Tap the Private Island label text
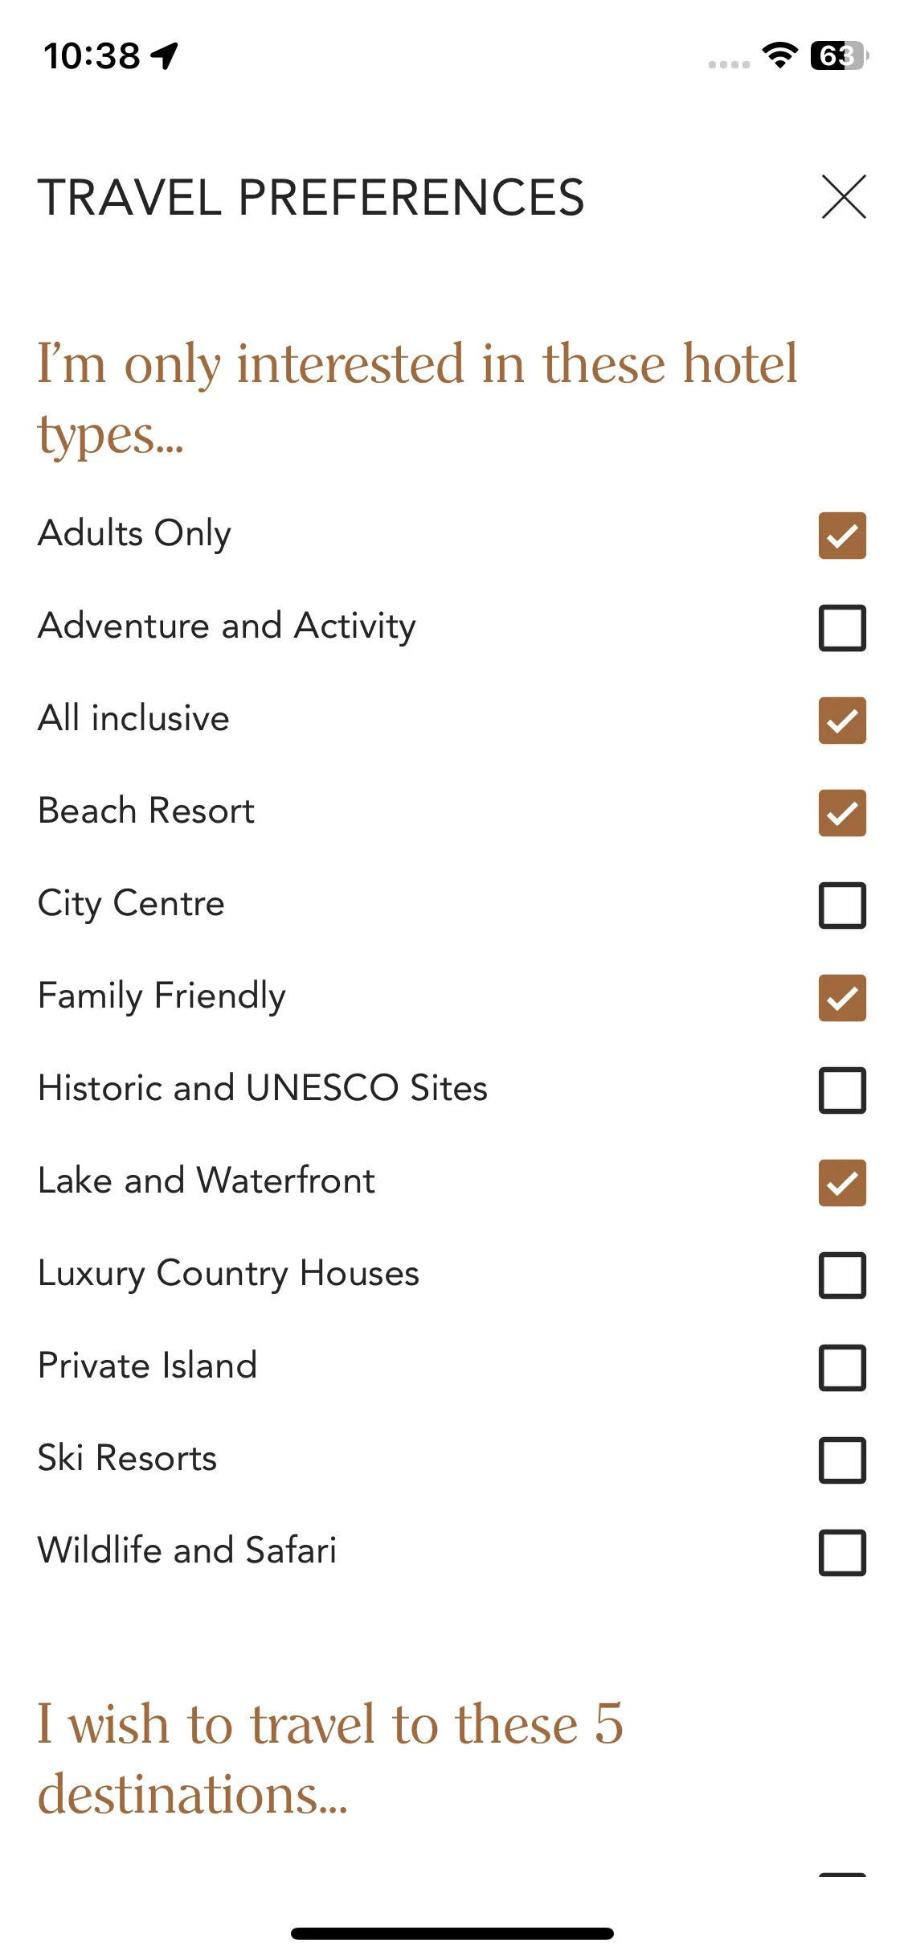Screen dimensions: 904x1959 pos(148,1366)
